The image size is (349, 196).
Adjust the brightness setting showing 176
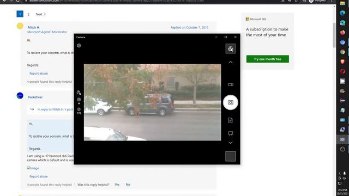79,111
